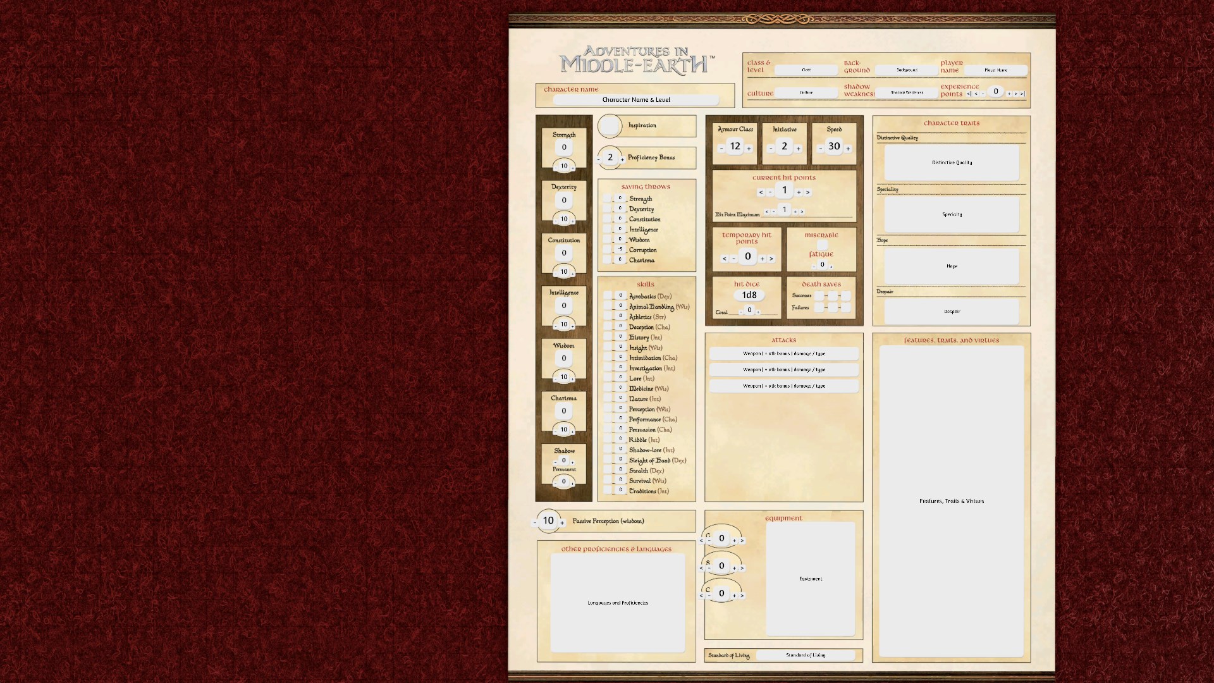
Task: Click the temporary hit points right arrow
Action: (771, 259)
